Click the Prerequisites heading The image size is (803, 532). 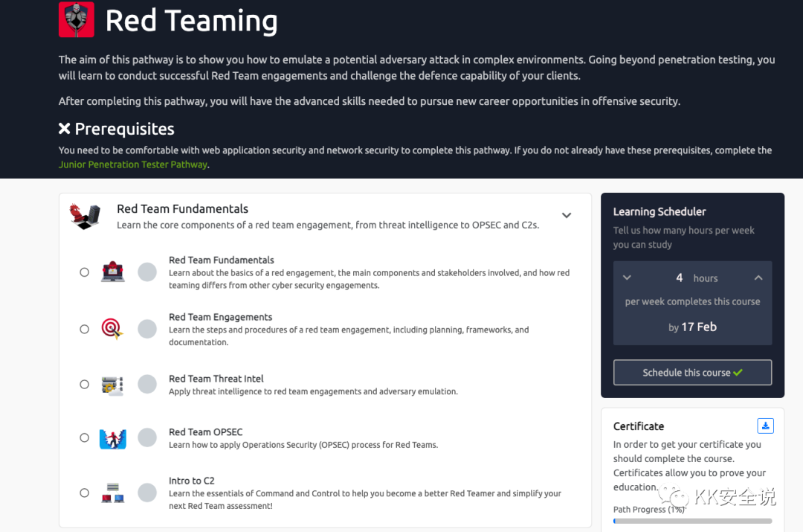coord(124,129)
